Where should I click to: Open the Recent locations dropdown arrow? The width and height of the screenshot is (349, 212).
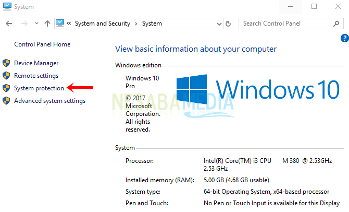pyautogui.click(x=36, y=23)
